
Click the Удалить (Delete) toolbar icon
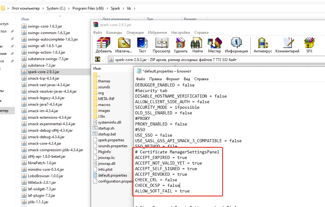[x=181, y=45]
